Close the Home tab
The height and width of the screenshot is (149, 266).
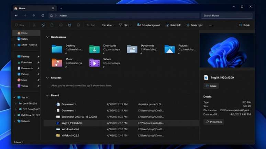click(53, 8)
